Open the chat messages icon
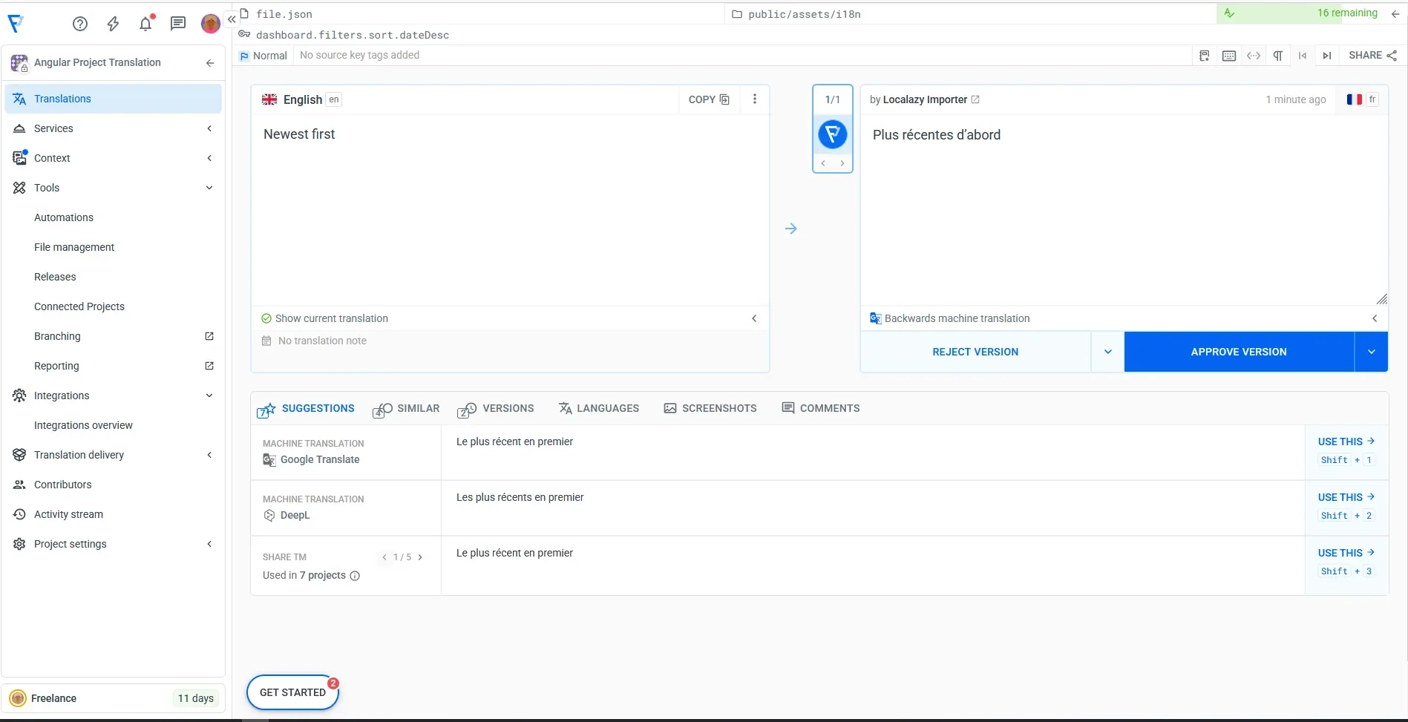 coord(178,24)
